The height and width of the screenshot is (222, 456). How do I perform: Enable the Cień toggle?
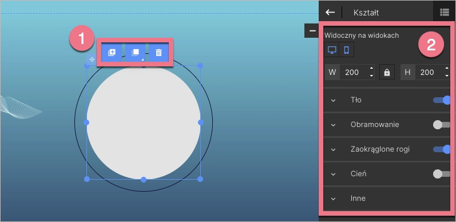click(x=442, y=174)
